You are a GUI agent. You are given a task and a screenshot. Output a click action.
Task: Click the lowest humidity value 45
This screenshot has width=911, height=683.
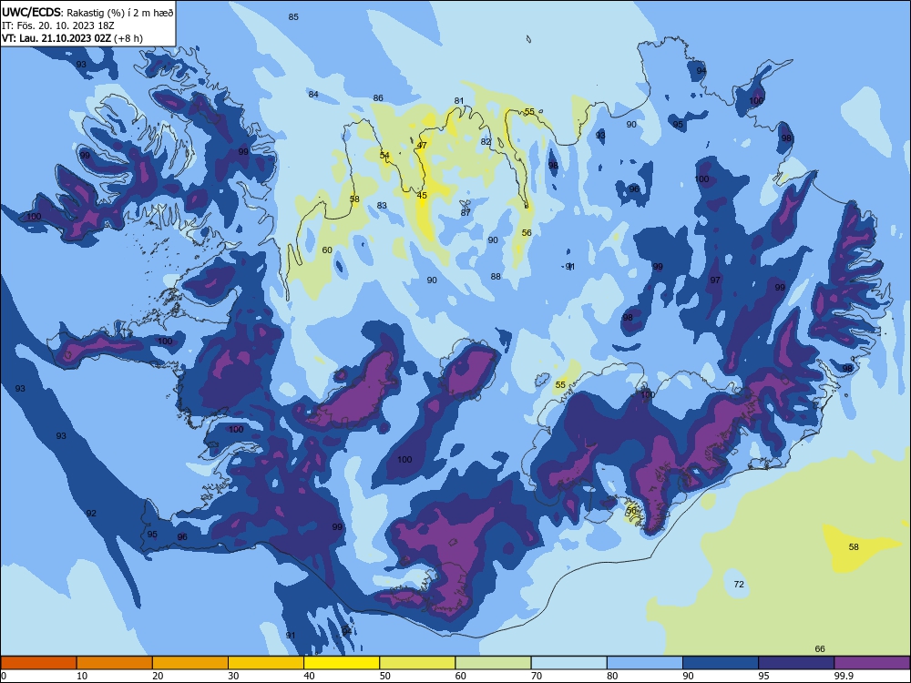pyautogui.click(x=422, y=195)
